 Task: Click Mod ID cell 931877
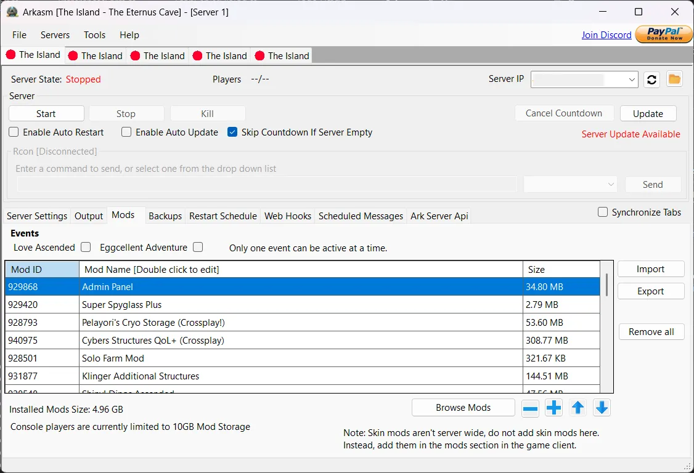pyautogui.click(x=42, y=376)
